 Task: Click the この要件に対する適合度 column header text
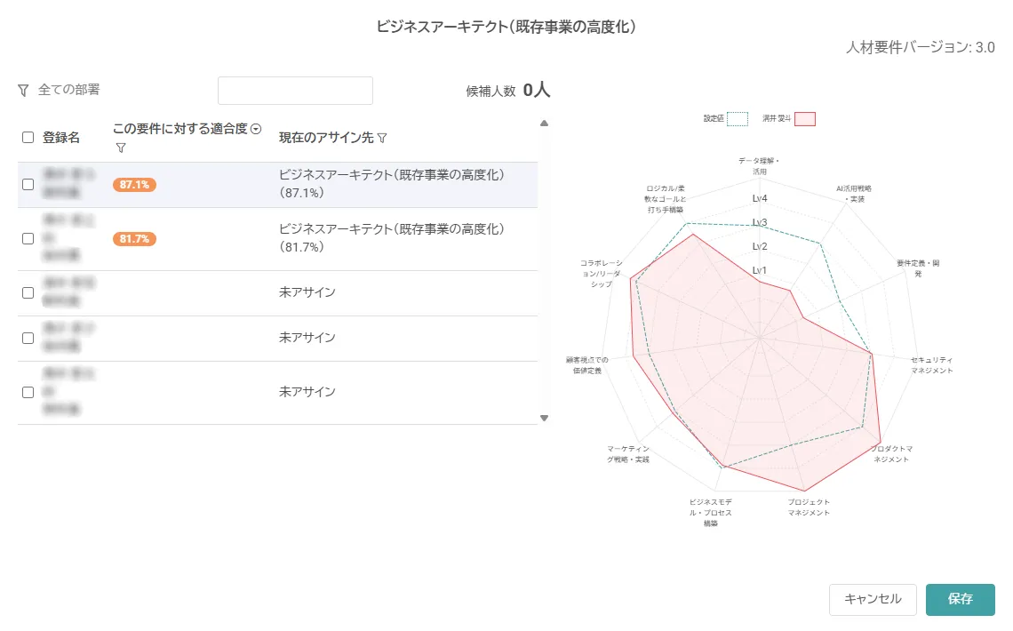coord(179,129)
